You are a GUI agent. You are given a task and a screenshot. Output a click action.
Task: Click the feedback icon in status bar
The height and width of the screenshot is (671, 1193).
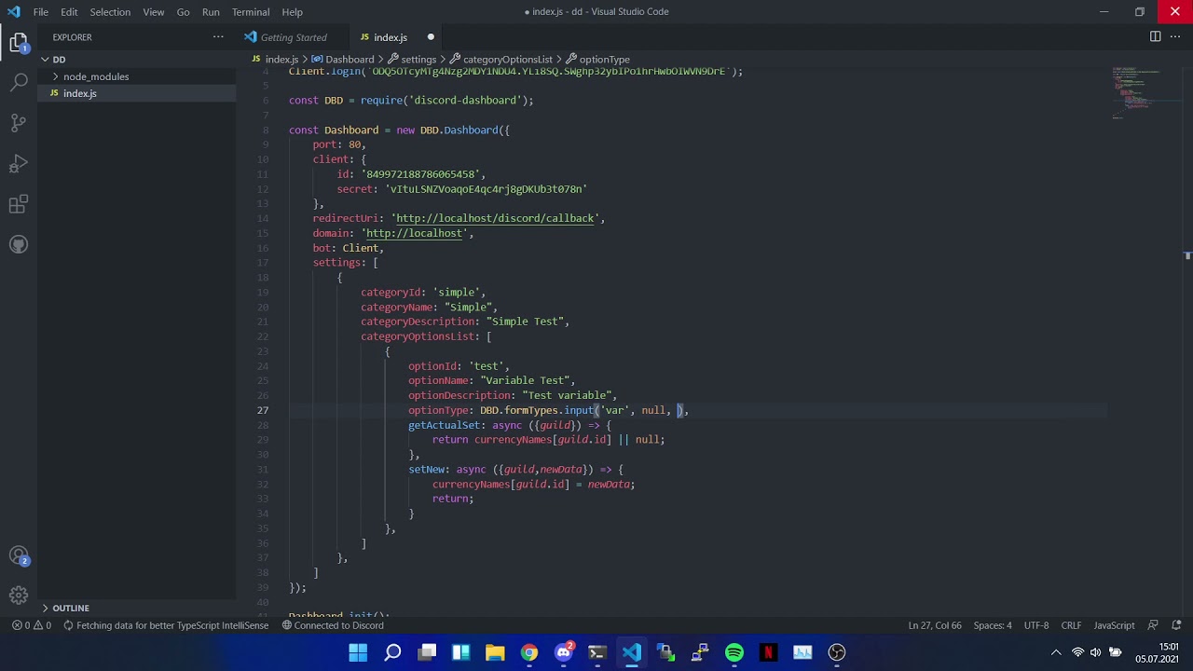[1153, 625]
